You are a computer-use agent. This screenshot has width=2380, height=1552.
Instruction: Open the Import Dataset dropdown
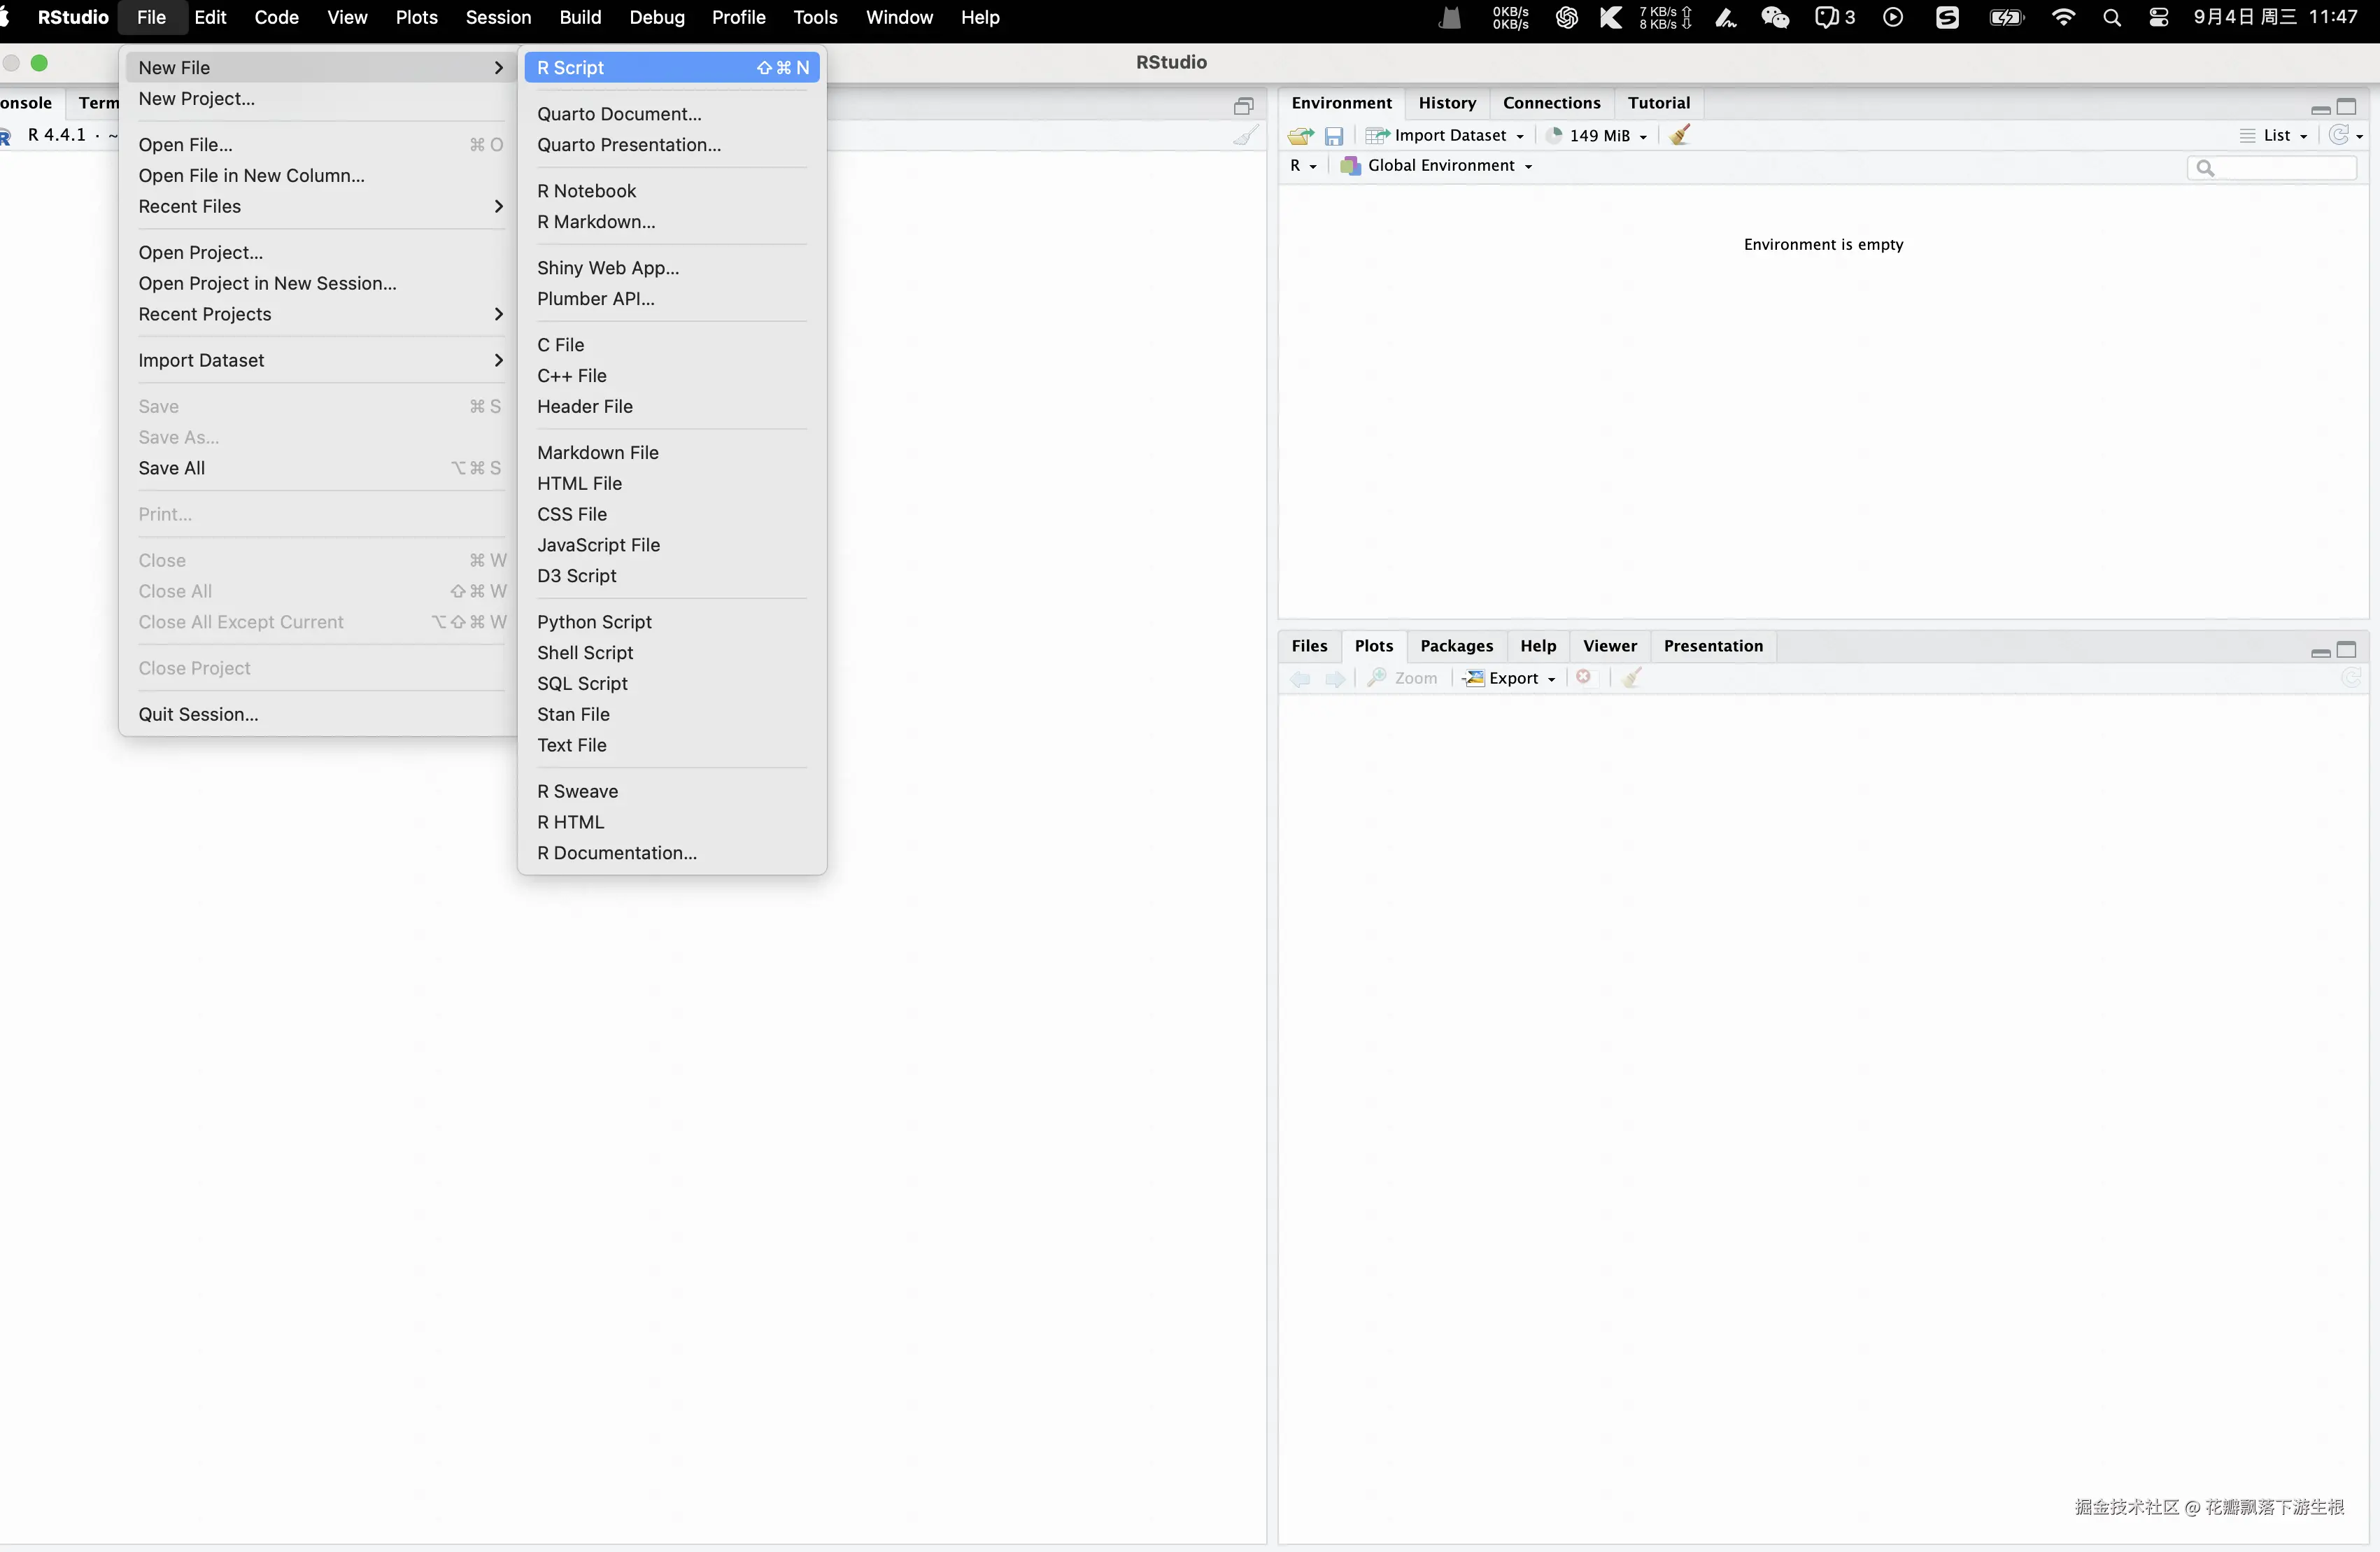(1449, 136)
